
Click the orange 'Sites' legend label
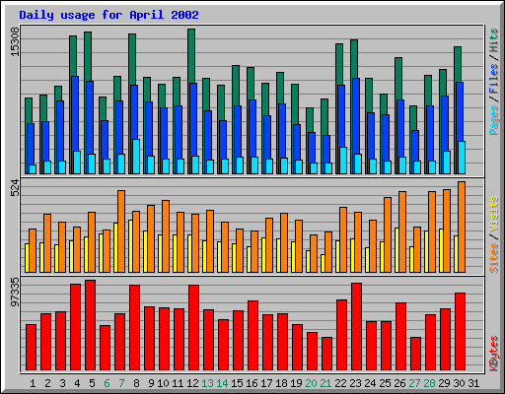pyautogui.click(x=494, y=258)
